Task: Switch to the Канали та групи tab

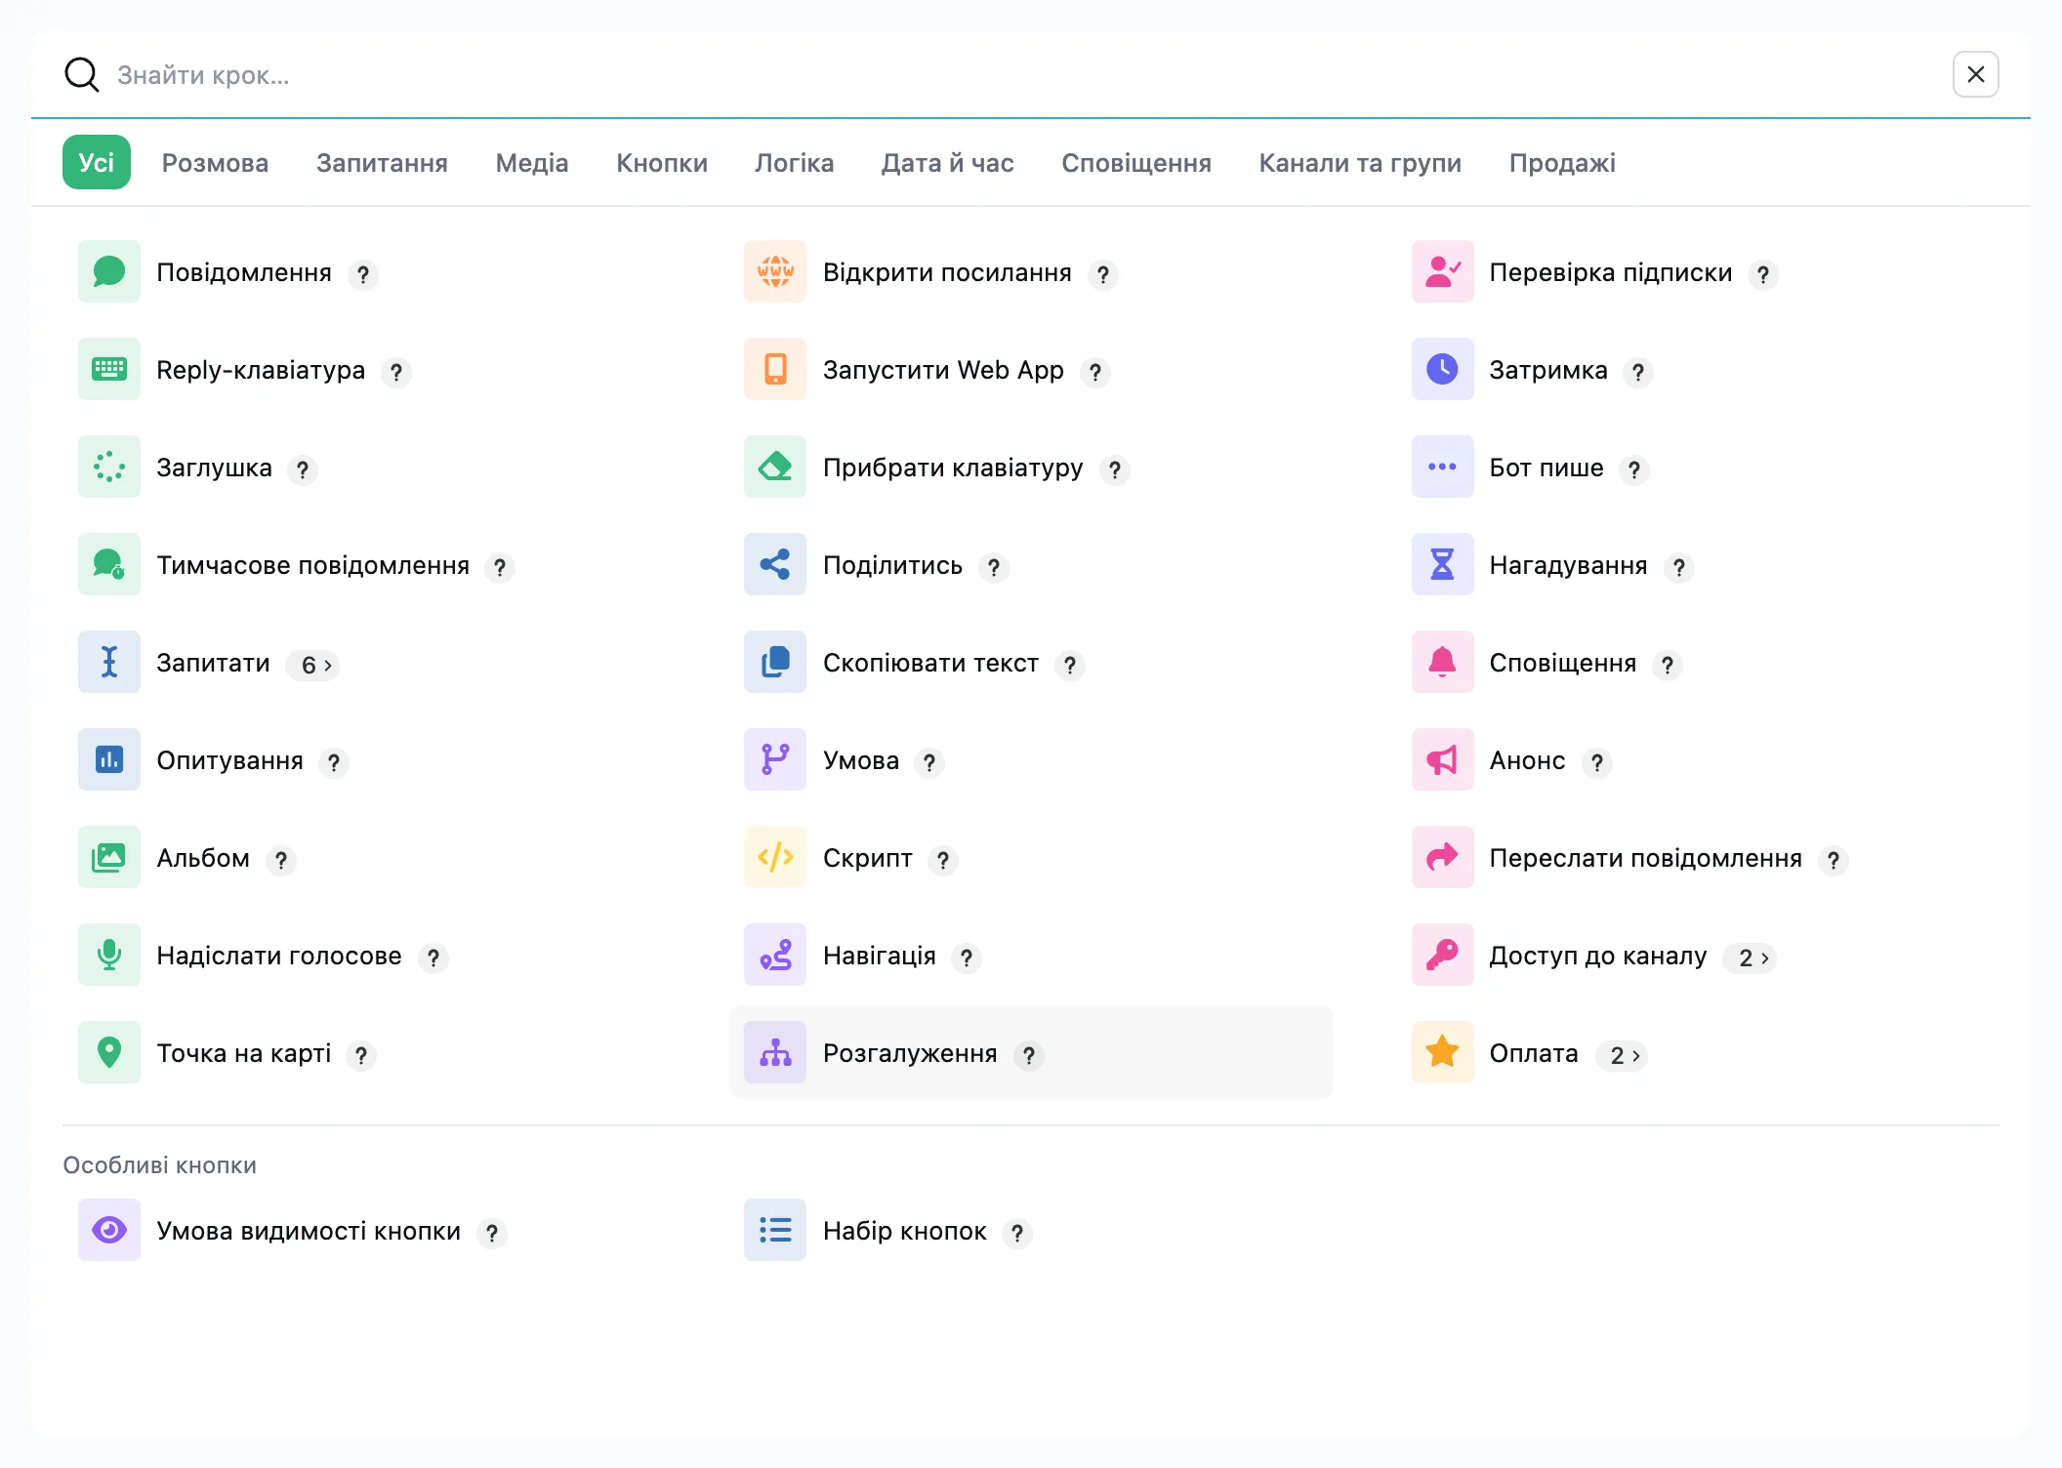Action: pyautogui.click(x=1360, y=163)
